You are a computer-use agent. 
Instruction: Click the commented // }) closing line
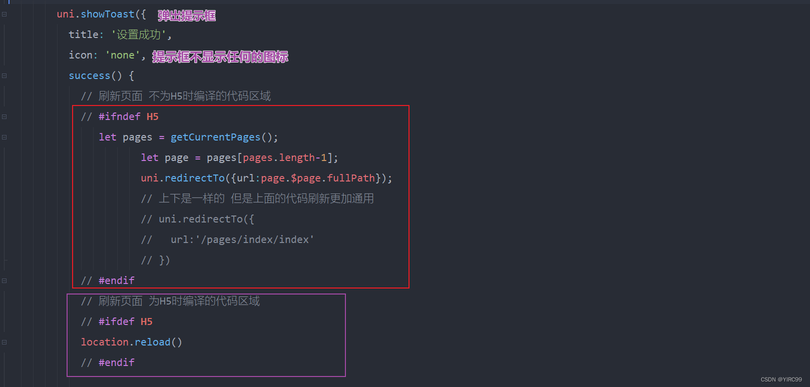tap(155, 260)
